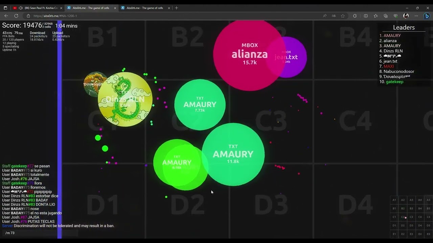
Task: Click chat message 'el no esta jugando'
Action: pos(46,213)
